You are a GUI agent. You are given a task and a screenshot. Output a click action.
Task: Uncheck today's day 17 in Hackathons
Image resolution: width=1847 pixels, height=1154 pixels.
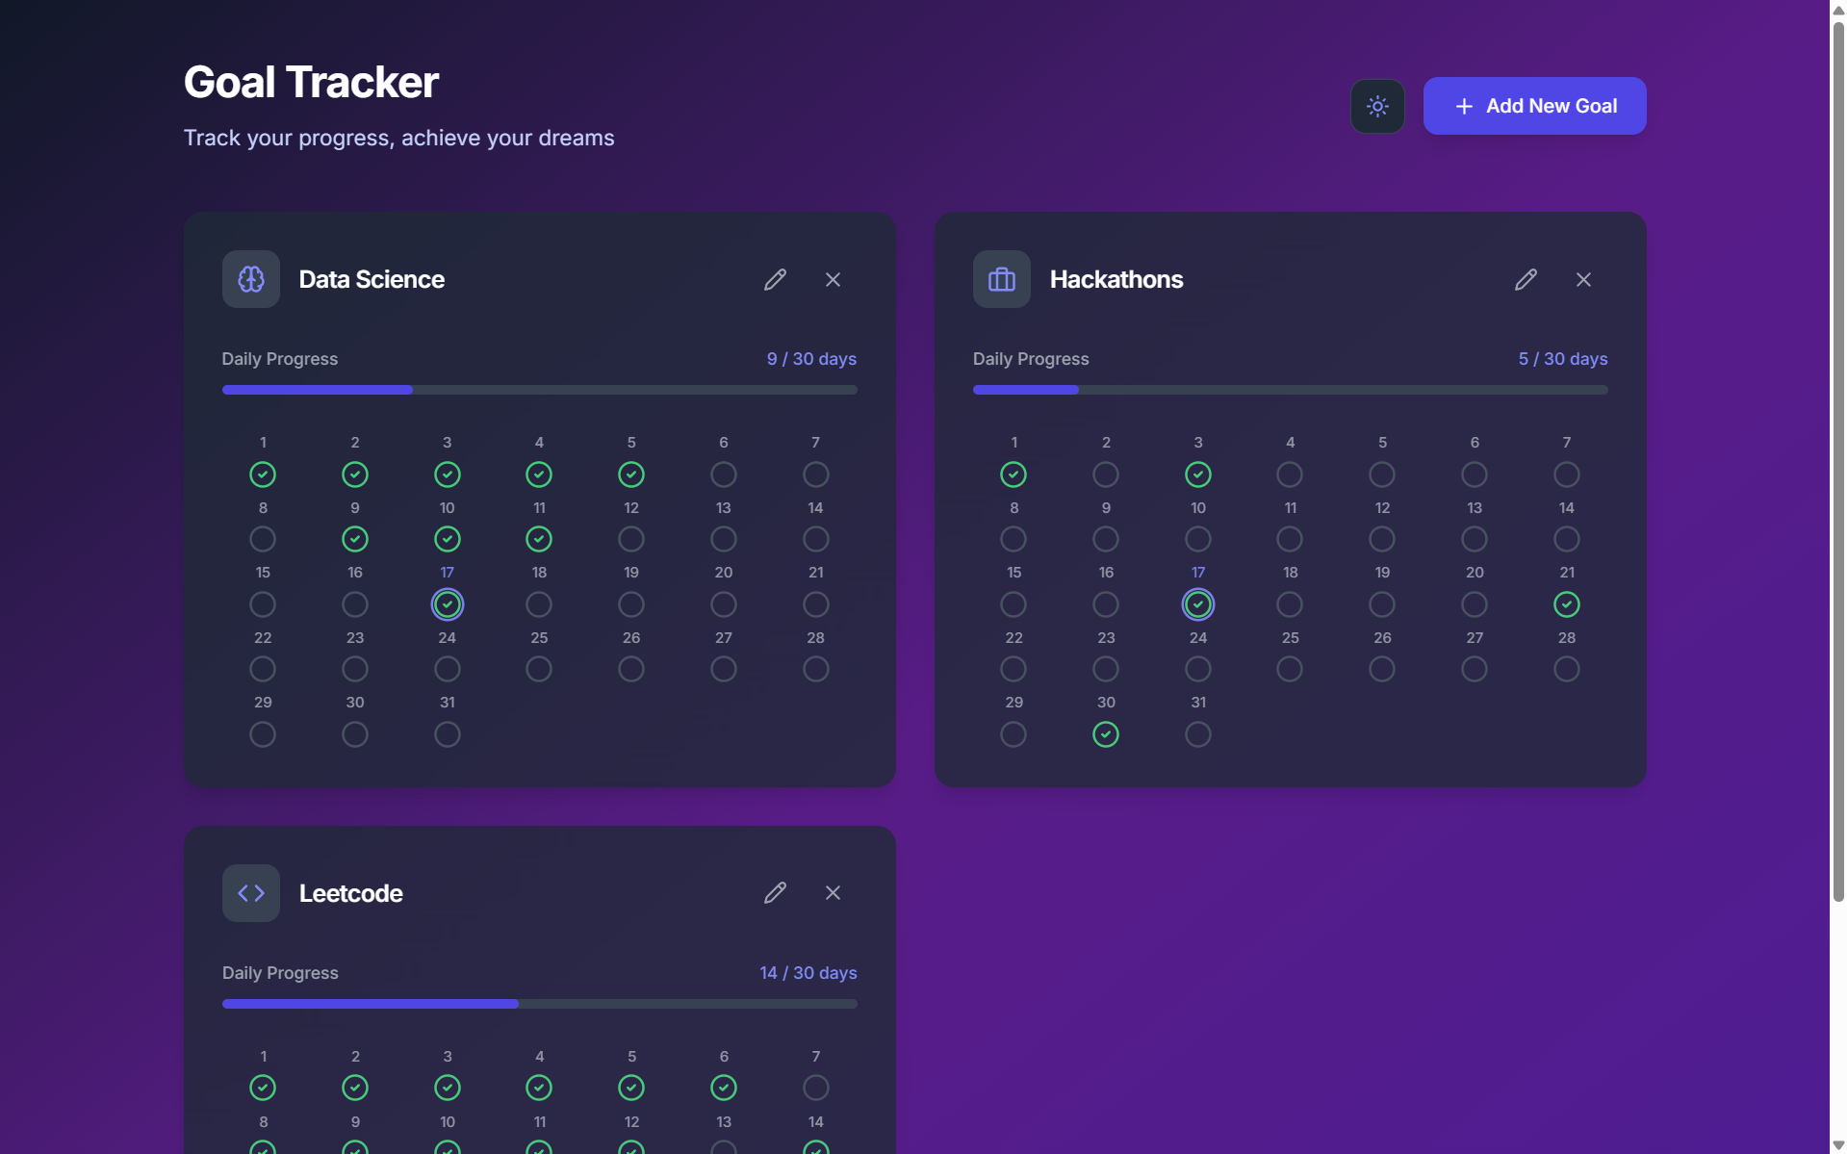click(x=1198, y=604)
